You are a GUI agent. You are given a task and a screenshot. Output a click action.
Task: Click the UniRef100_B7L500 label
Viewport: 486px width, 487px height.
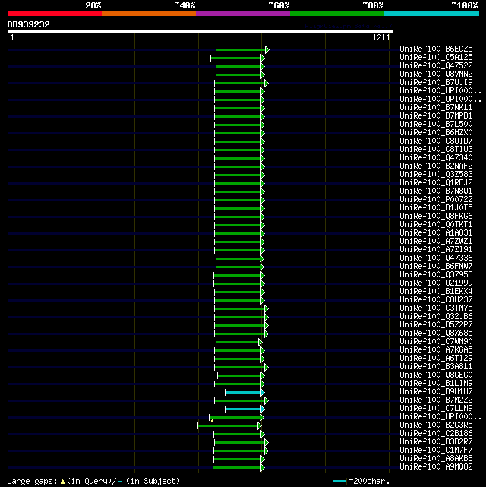(x=436, y=125)
